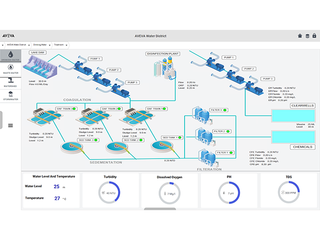Expand the AVEVA Water District breadcrumb dropdown

coord(29,45)
